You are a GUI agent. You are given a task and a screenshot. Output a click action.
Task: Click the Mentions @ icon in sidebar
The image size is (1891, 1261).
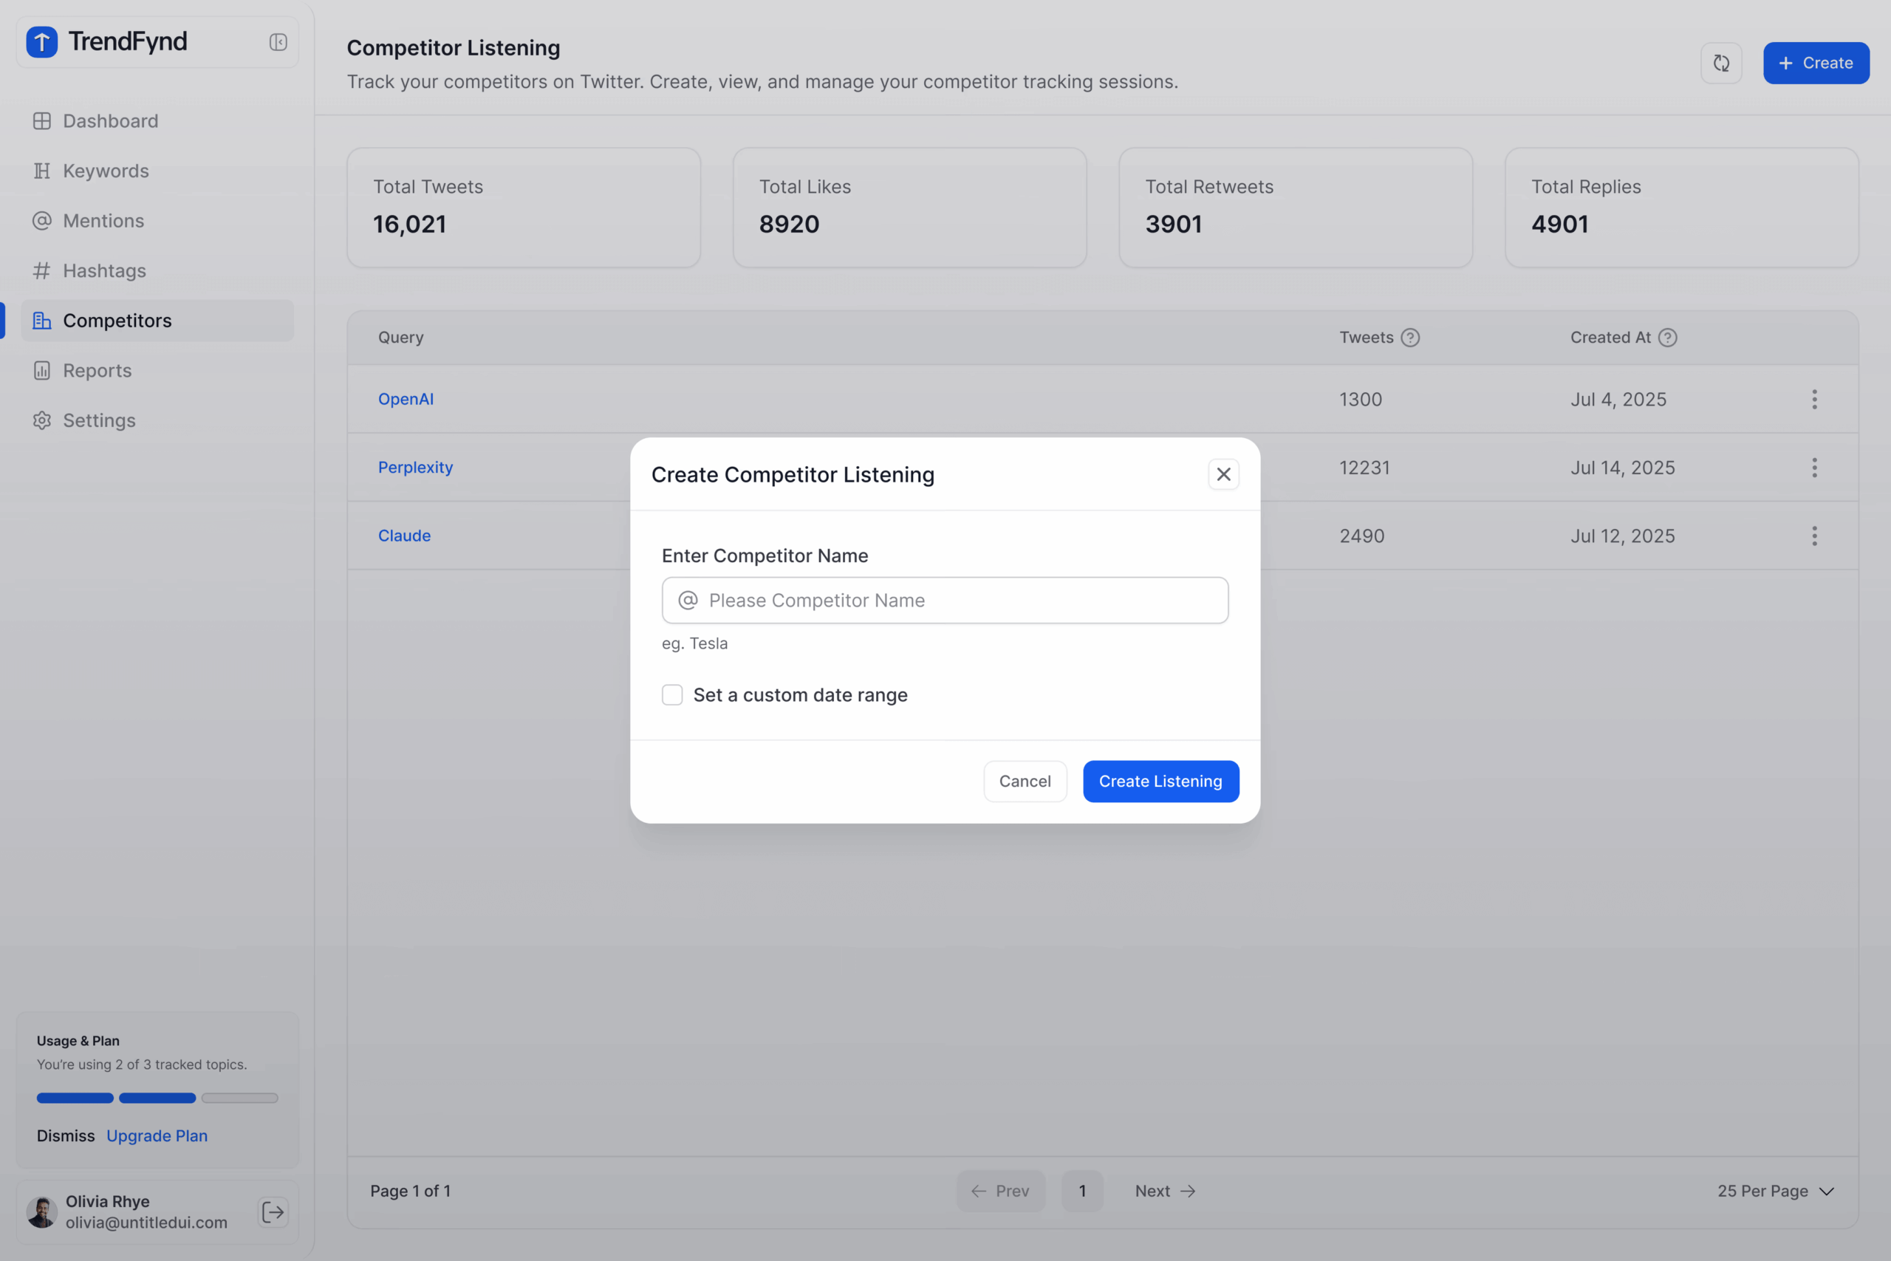(42, 220)
